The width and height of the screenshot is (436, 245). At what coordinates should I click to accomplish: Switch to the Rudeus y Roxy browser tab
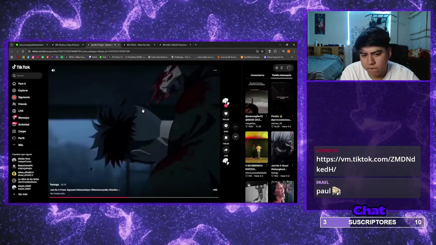coord(67,45)
